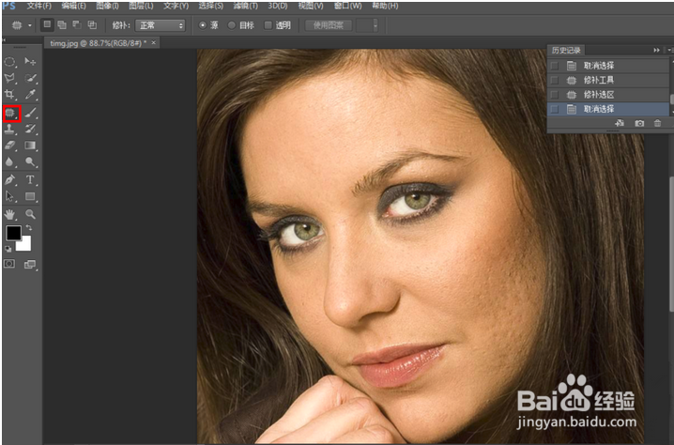
Task: Toggle history brush source for 修补选区 state
Action: coord(555,95)
